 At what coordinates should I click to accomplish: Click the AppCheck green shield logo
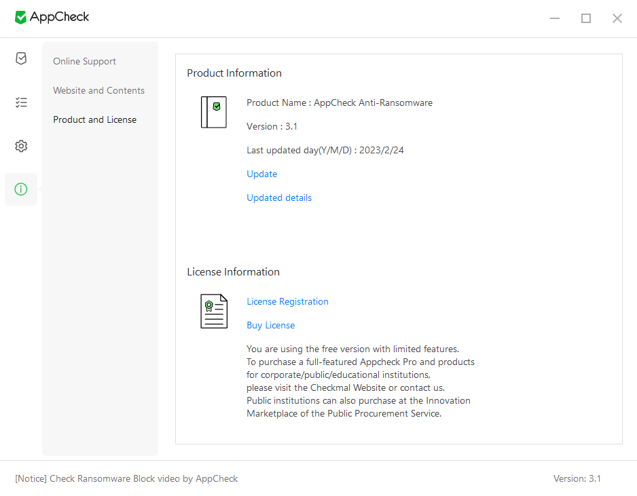point(21,18)
